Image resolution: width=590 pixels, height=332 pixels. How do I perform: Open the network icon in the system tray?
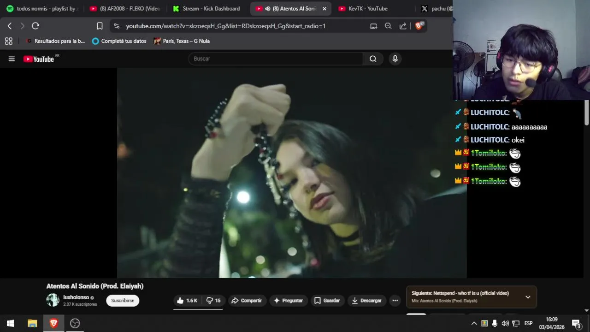coord(516,323)
